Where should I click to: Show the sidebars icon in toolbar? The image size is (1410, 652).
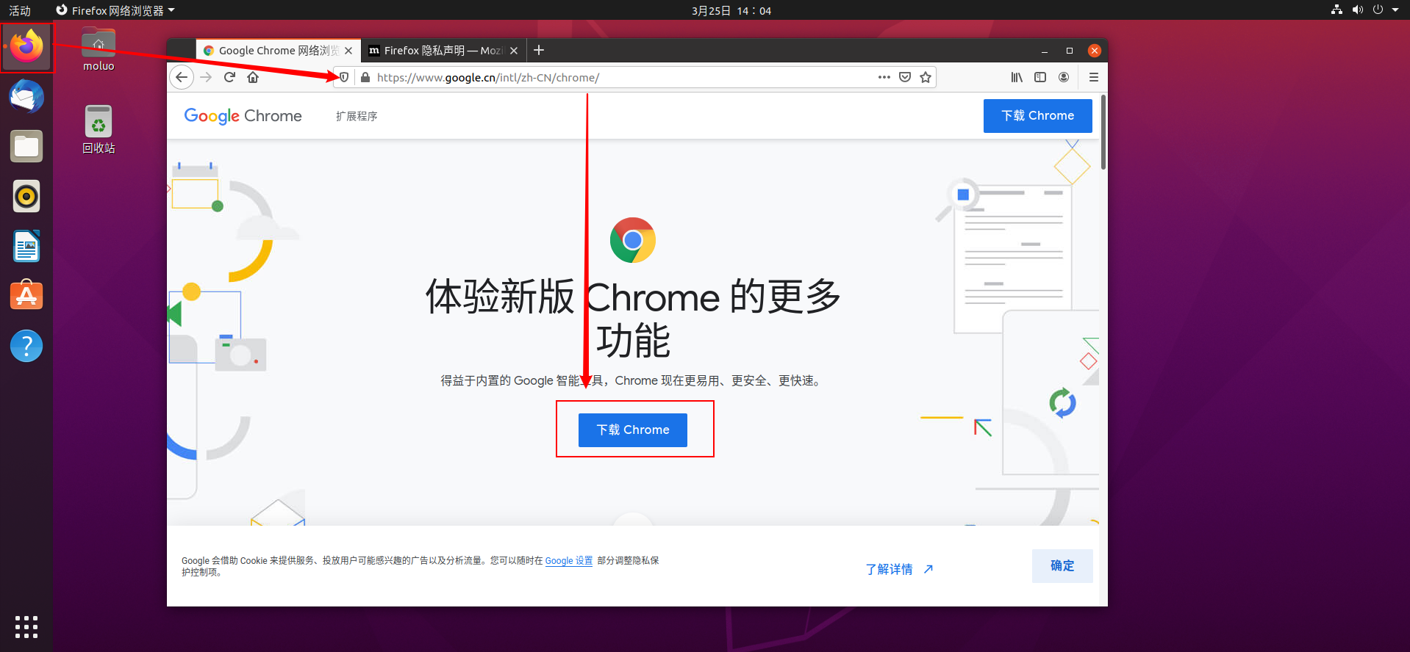[x=1040, y=77]
